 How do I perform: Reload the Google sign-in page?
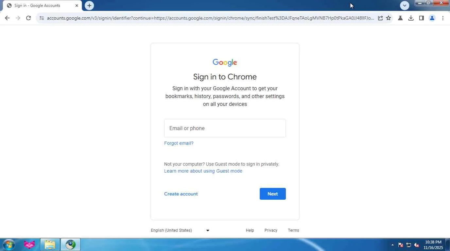28,18
